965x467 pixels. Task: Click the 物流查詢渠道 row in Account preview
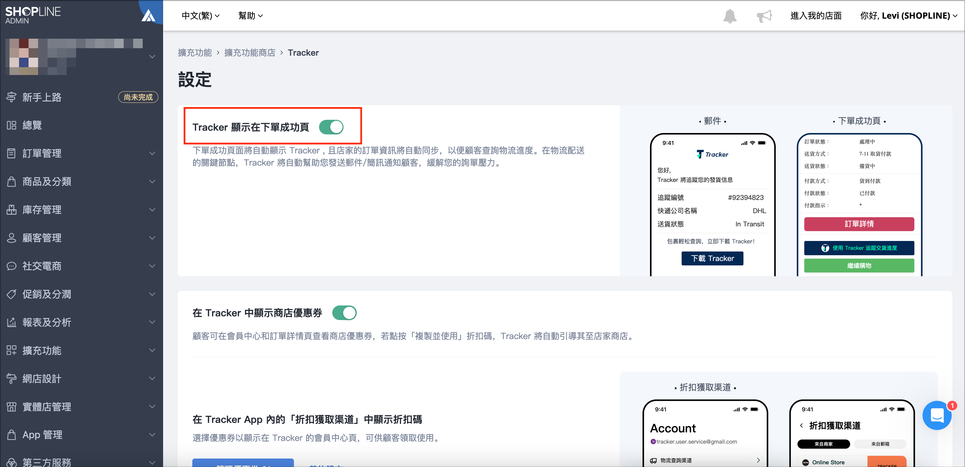[705, 460]
